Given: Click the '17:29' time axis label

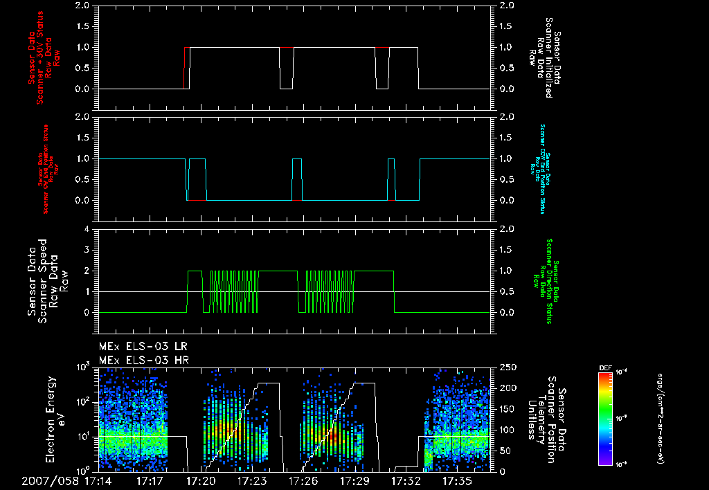Looking at the screenshot, I should (355, 481).
